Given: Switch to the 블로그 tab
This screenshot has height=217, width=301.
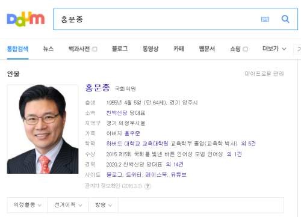Looking at the screenshot, I should click(x=120, y=49).
